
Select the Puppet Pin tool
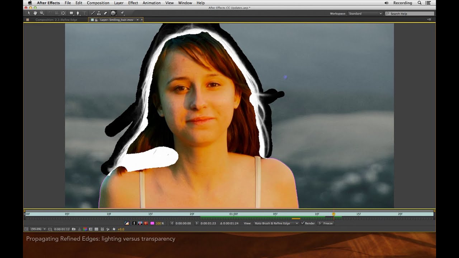(122, 13)
